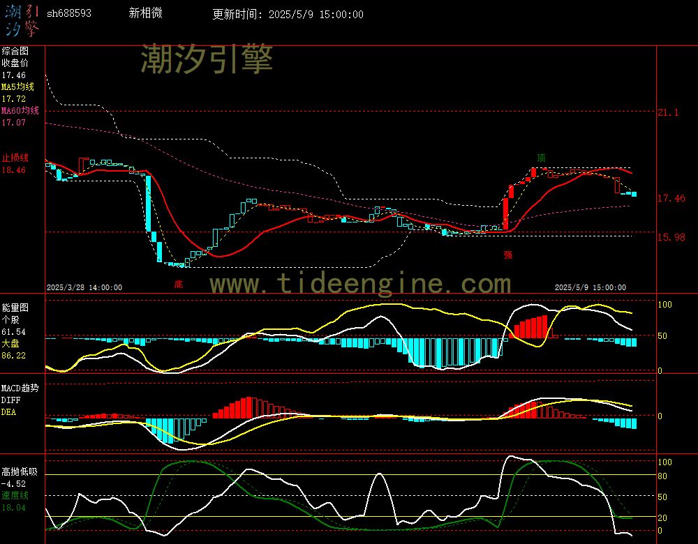This screenshot has width=698, height=544.
Task: Click the yellow 大盘 legend label
Action: click(x=10, y=343)
